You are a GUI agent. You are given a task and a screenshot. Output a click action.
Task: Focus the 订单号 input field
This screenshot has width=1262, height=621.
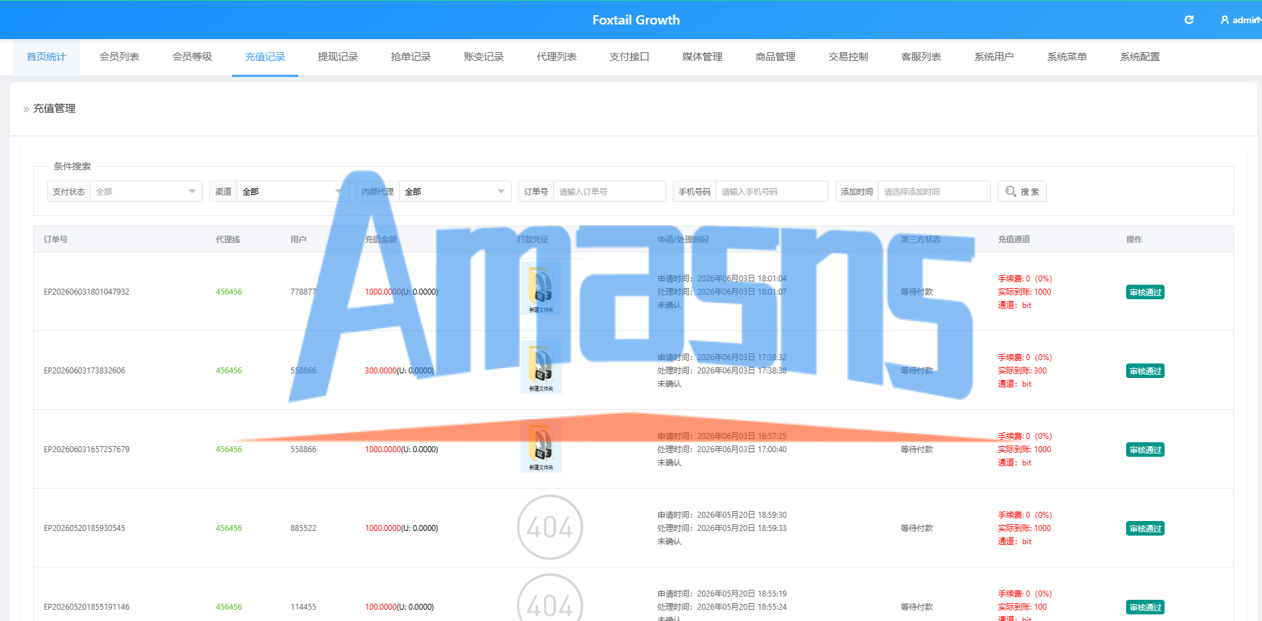coord(609,191)
